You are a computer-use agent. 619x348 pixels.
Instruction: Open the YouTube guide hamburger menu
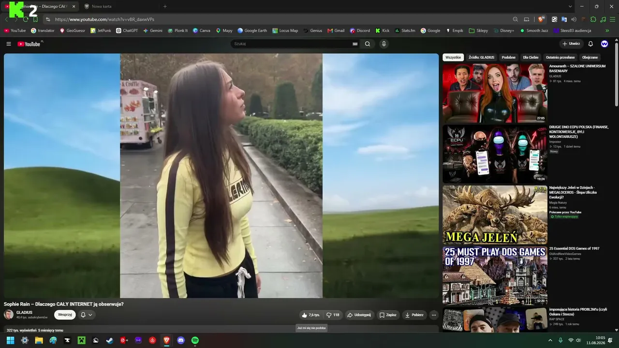[x=9, y=44]
